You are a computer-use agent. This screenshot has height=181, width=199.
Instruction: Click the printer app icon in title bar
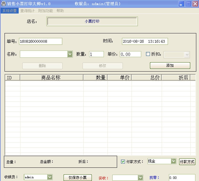coord(4,4)
